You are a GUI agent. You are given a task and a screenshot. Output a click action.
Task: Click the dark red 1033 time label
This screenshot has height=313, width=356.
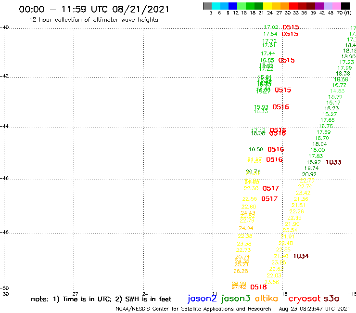pos(333,162)
